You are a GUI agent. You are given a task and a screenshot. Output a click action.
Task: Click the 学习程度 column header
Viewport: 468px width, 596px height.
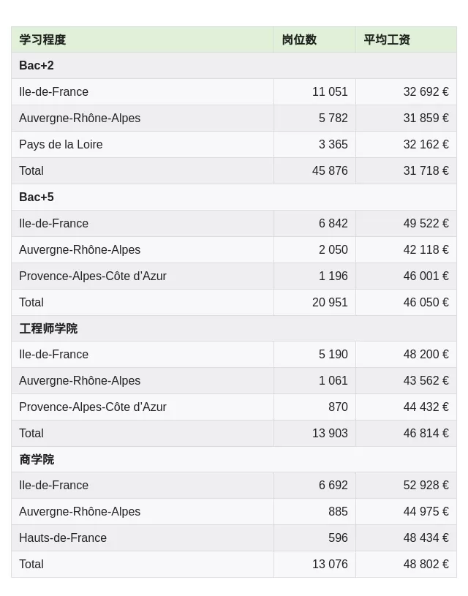(42, 39)
